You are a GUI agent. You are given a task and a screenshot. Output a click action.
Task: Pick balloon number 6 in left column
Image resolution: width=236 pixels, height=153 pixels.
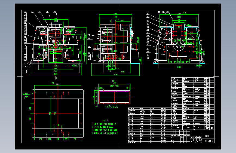pyautogui.click(x=25, y=48)
